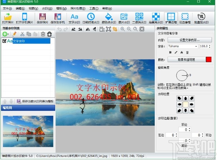Select the orange crop tool
Screen dimensions: 217x160
tap(115, 29)
